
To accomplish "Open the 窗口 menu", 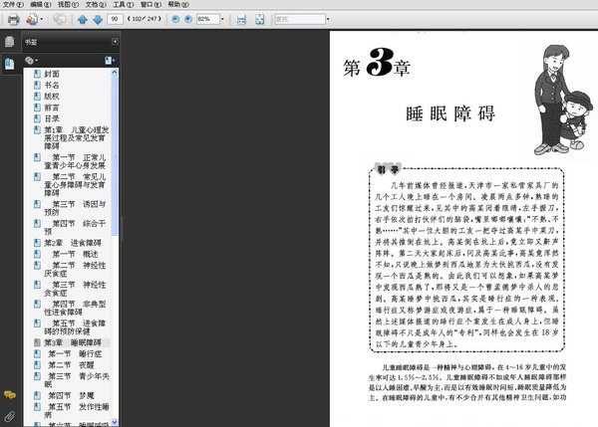I will [x=150, y=5].
